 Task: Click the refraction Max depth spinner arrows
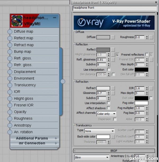pyautogui.click(x=147, y=93)
